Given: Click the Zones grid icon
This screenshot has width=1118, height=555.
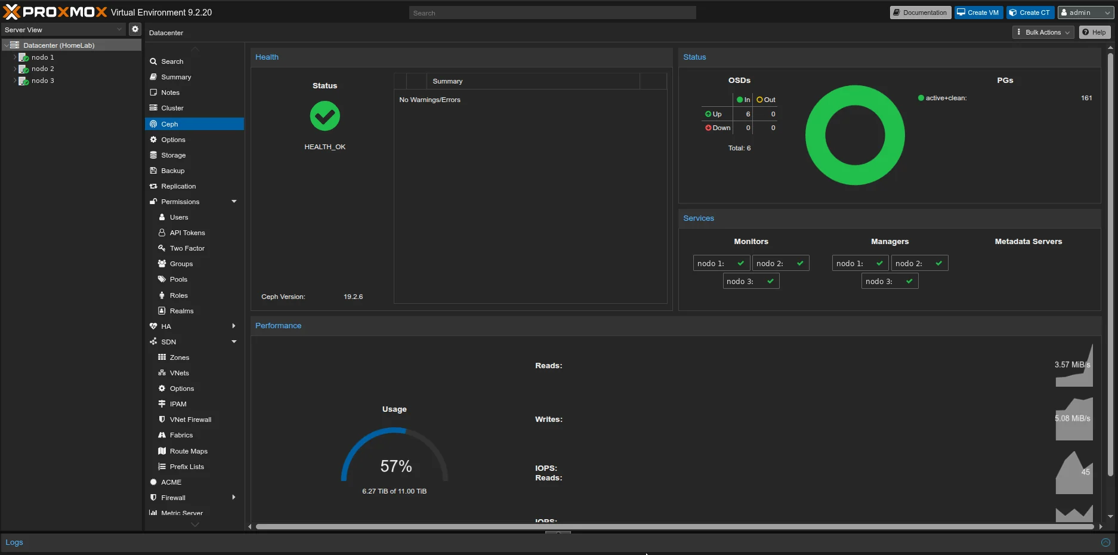Looking at the screenshot, I should point(162,357).
